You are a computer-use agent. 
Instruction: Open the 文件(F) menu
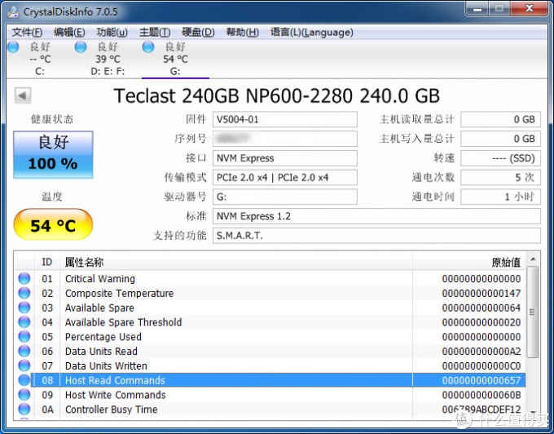pos(27,32)
